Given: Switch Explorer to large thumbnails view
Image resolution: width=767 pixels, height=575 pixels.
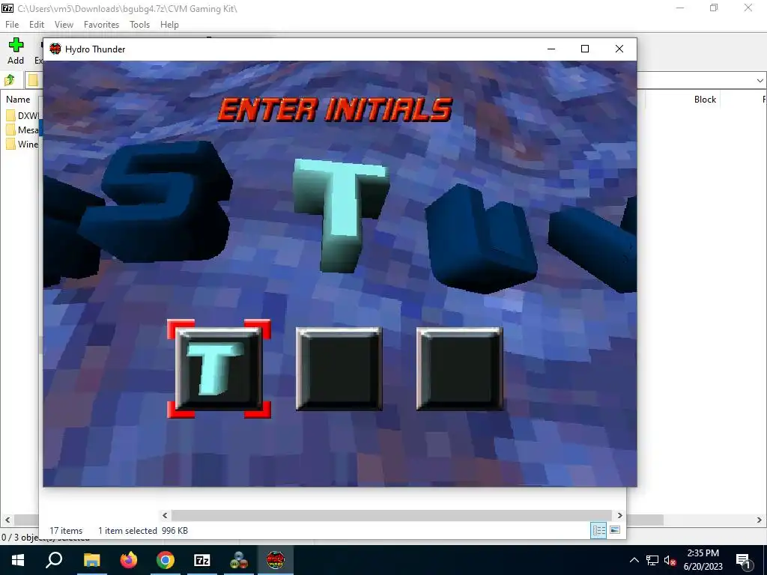Looking at the screenshot, I should pos(616,530).
